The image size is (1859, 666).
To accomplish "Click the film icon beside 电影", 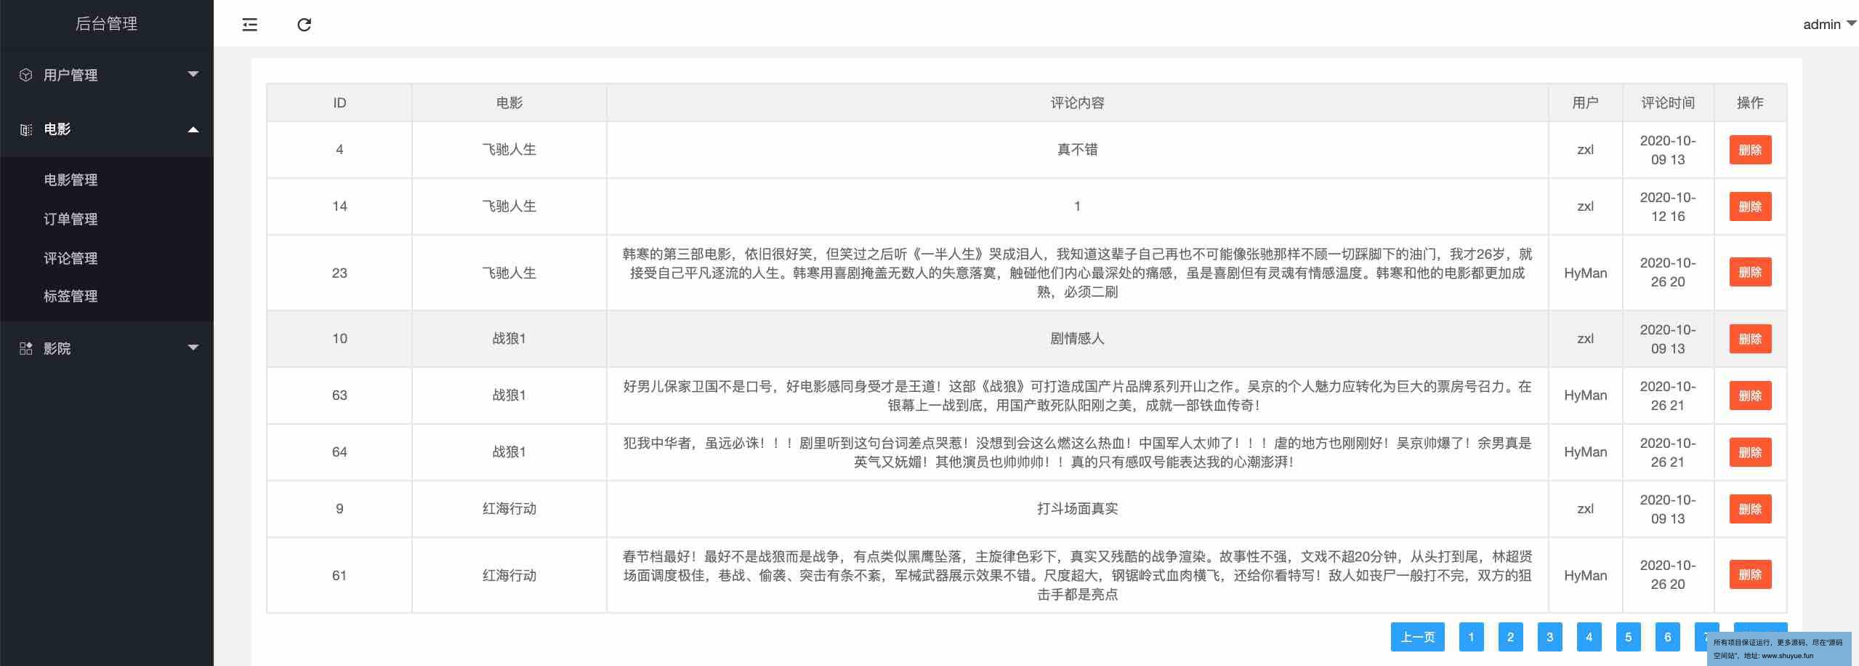I will click(x=26, y=129).
